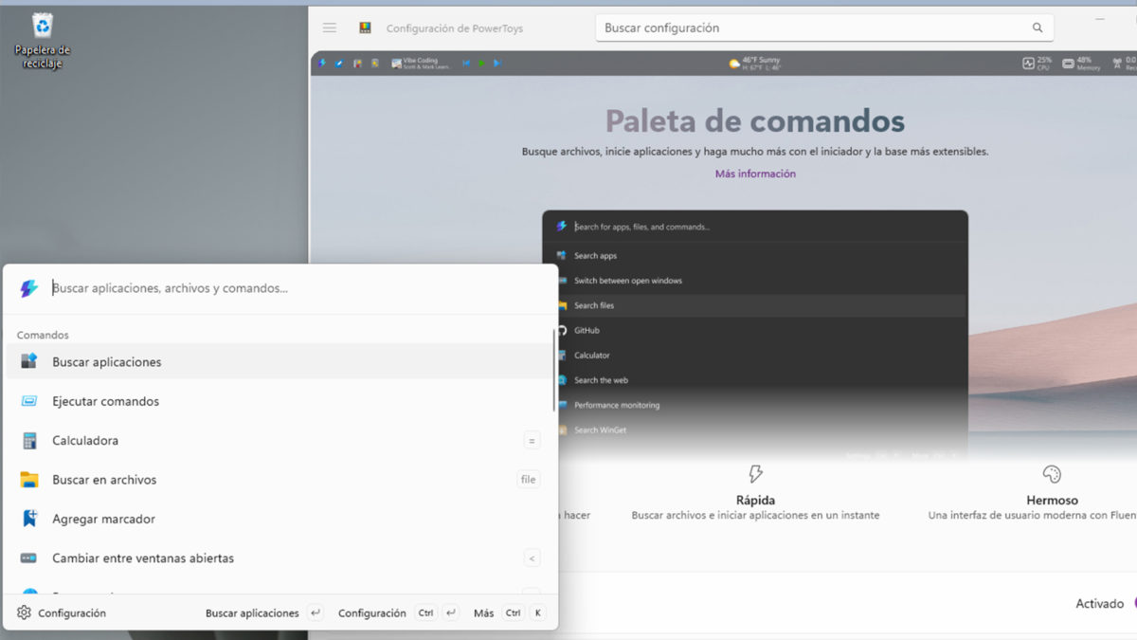Click the 'Comandos' section header
Image resolution: width=1137 pixels, height=640 pixels.
[43, 335]
